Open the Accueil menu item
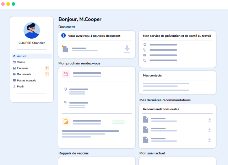This screenshot has height=165, width=228. click(22, 56)
